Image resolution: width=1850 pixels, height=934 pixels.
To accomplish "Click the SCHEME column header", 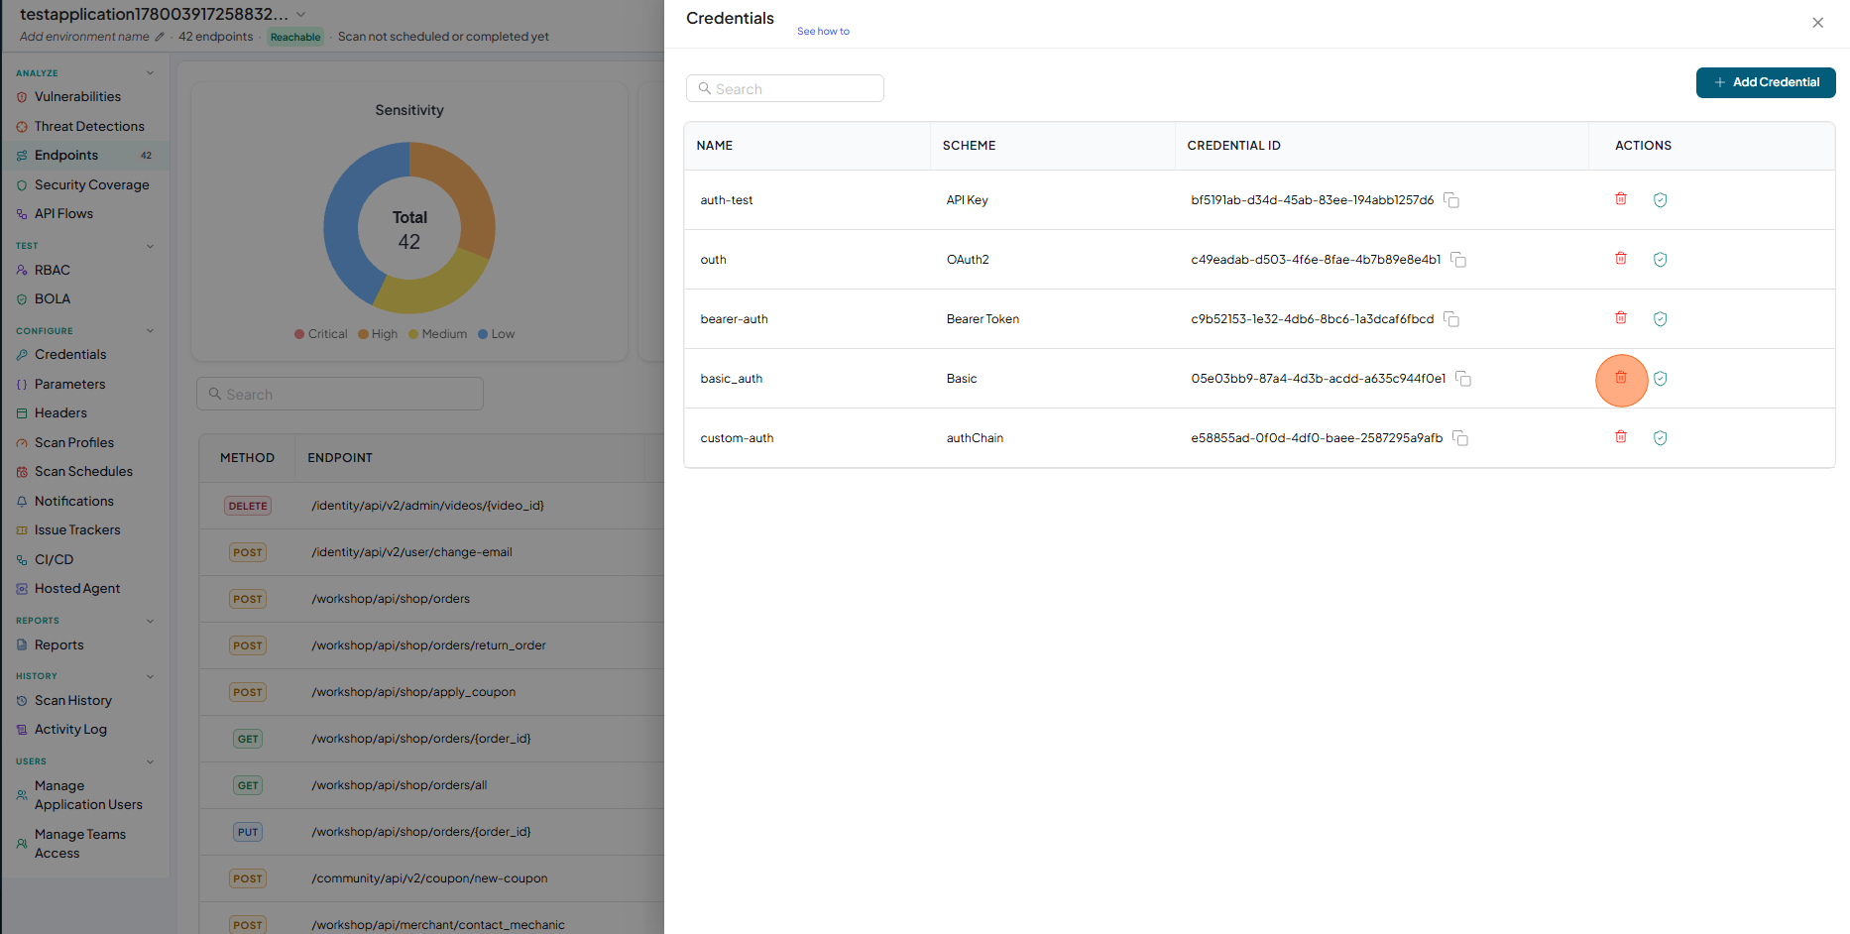I will 969,146.
